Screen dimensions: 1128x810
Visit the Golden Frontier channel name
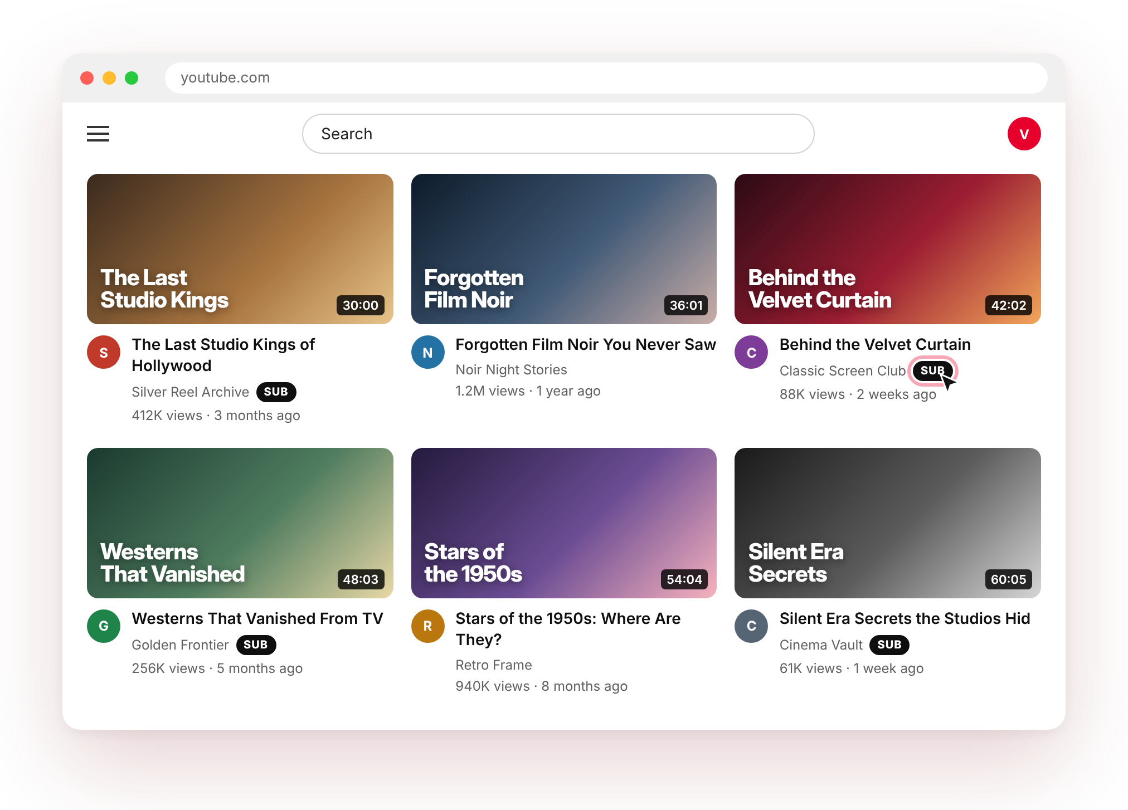point(180,645)
